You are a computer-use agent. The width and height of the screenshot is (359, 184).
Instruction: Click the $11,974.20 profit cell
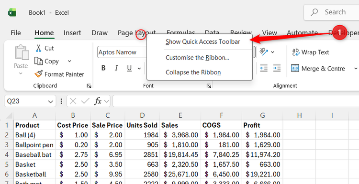point(262,155)
